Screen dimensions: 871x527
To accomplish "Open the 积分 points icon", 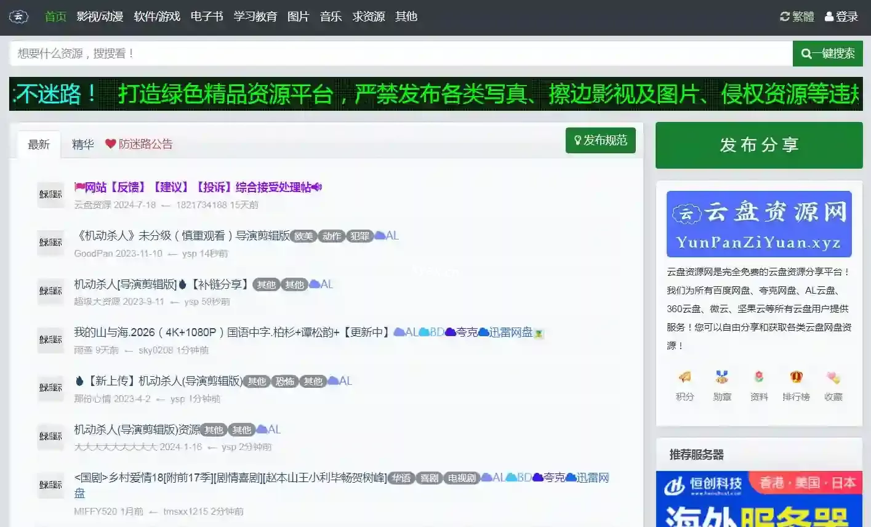I will [684, 377].
